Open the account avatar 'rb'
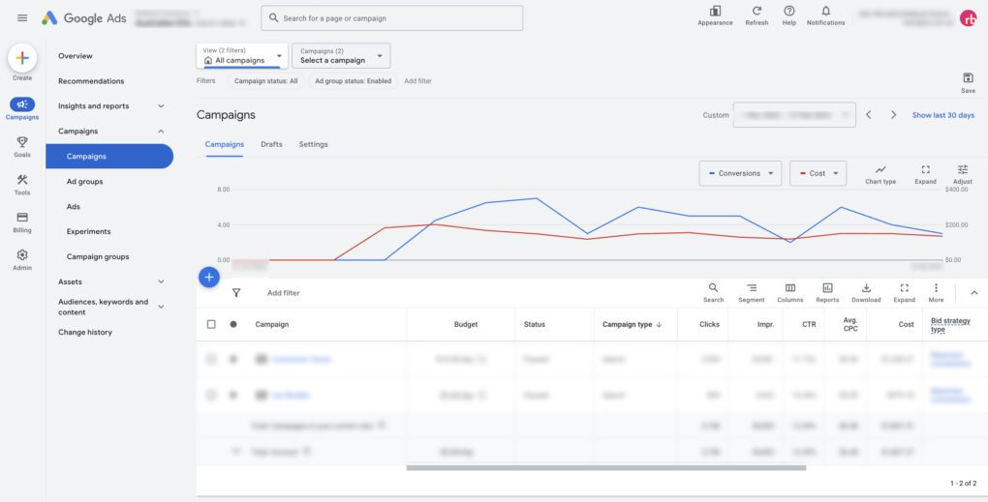Viewport: 988px width, 502px height. 969,18
